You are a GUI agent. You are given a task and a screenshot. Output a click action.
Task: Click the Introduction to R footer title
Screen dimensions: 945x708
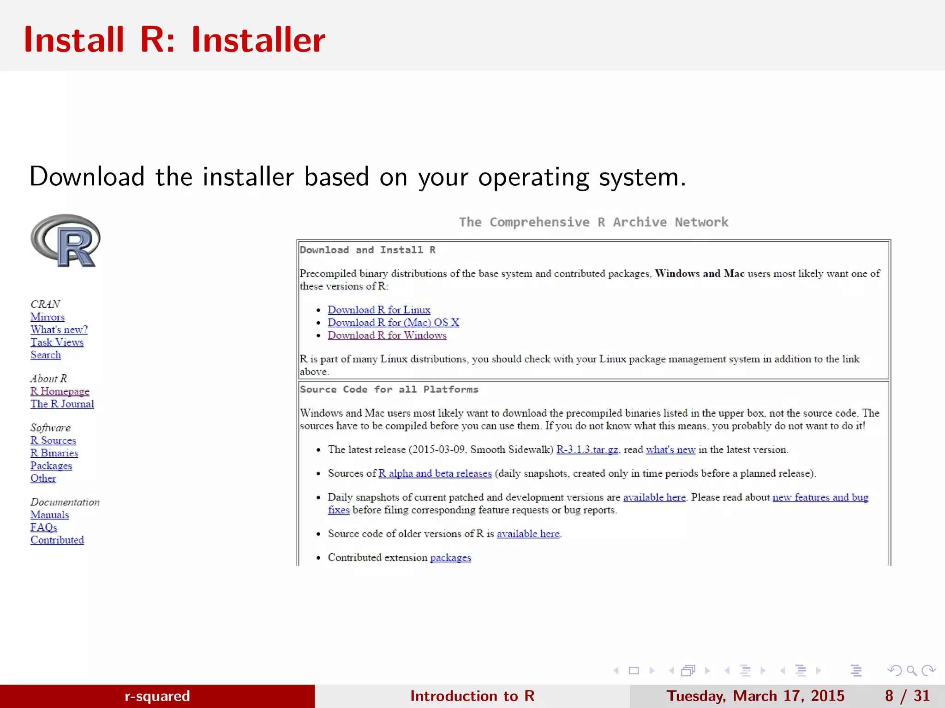(472, 696)
